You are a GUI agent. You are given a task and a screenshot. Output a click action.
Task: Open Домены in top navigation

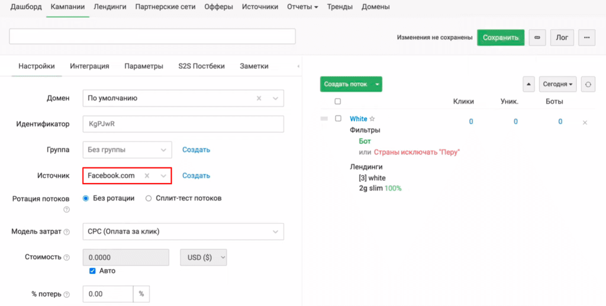tap(376, 7)
